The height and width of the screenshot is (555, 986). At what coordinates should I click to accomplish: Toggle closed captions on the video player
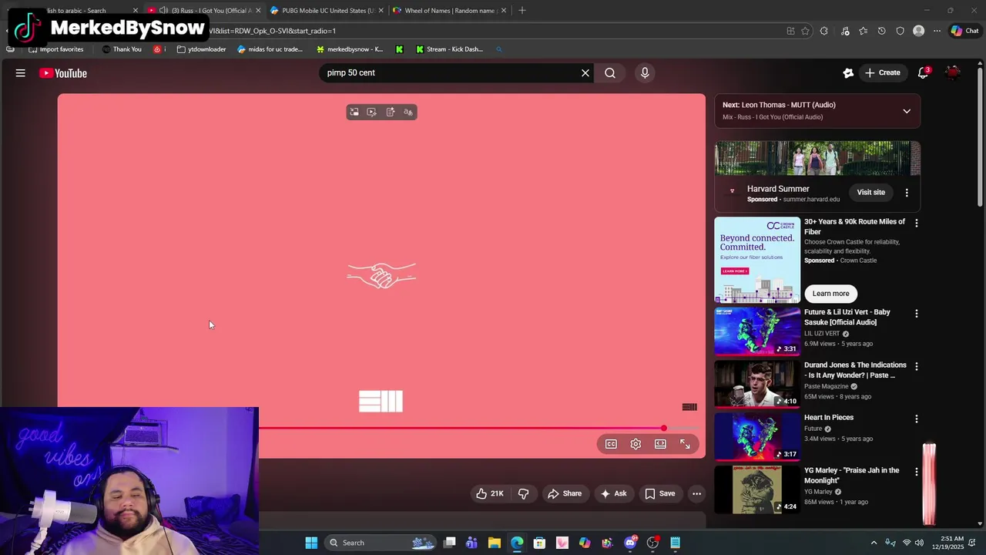[x=611, y=444]
